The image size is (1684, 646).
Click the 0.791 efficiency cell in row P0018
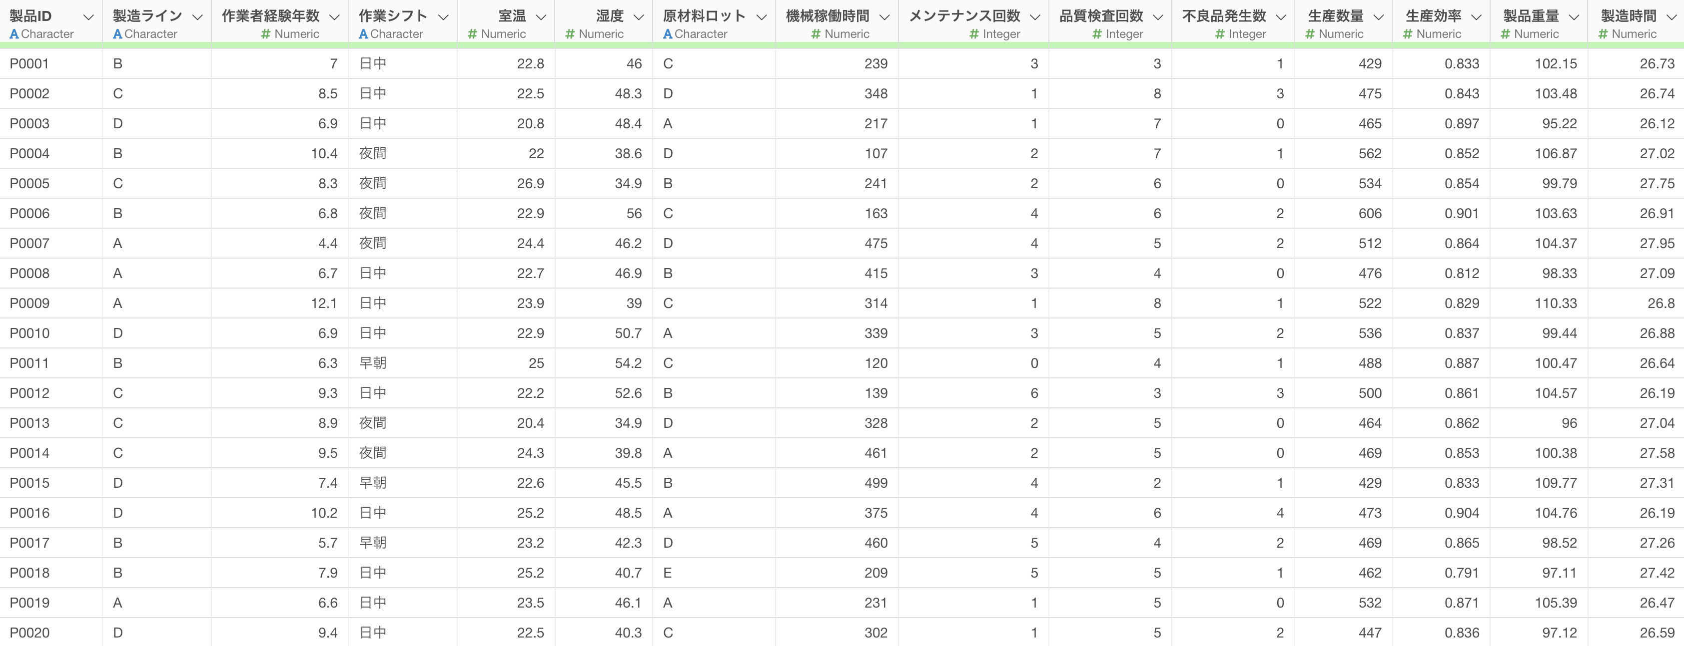1442,573
